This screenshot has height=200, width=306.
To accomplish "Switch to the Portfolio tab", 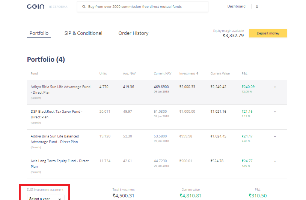I will click(39, 33).
